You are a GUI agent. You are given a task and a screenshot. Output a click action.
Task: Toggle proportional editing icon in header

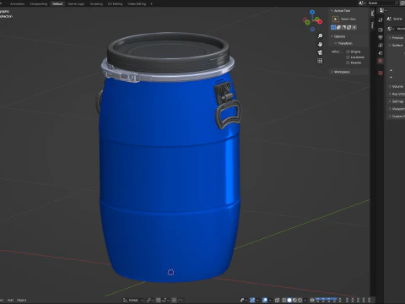pos(174,300)
